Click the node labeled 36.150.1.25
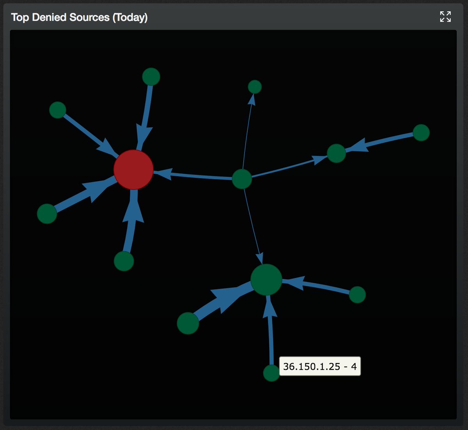This screenshot has width=468, height=430. pos(272,373)
